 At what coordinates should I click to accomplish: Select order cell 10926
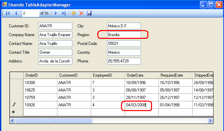coord(40,105)
